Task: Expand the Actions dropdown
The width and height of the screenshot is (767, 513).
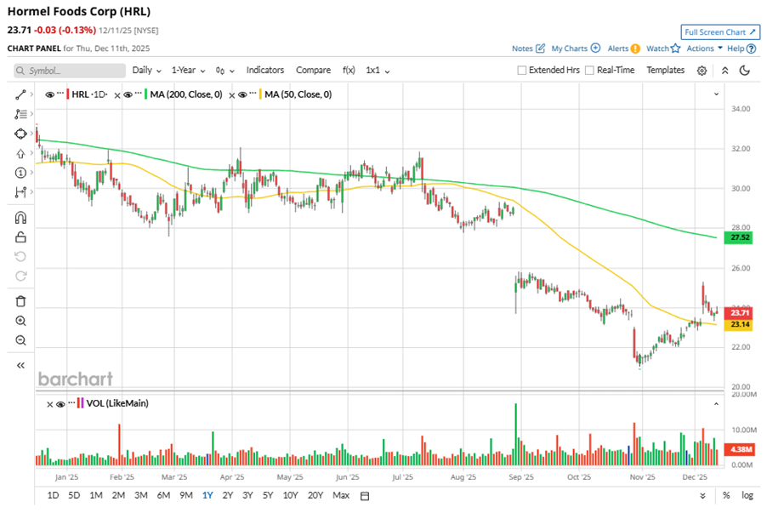Action: 704,48
